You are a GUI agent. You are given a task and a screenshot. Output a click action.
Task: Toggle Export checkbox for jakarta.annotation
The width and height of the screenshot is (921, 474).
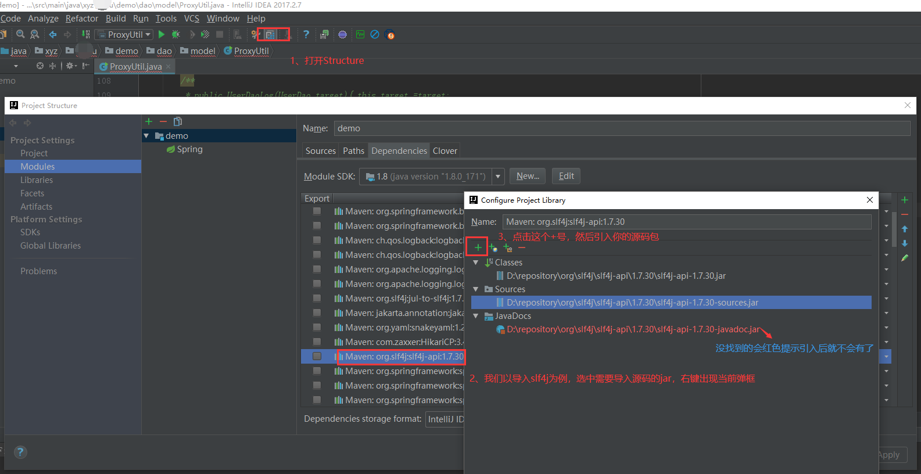(x=317, y=313)
